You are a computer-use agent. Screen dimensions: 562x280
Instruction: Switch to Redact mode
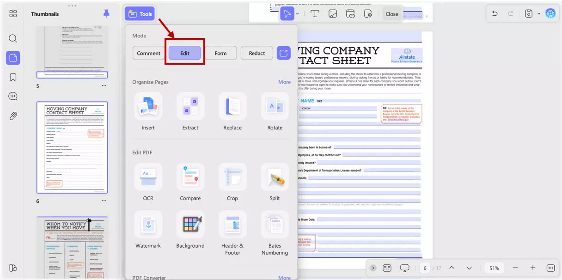point(257,53)
